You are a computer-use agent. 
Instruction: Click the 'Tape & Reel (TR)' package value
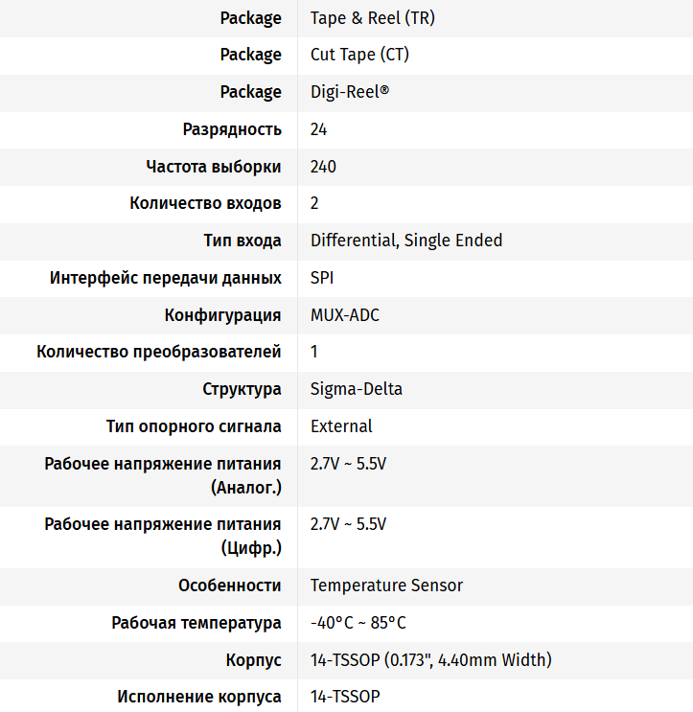pos(373,18)
